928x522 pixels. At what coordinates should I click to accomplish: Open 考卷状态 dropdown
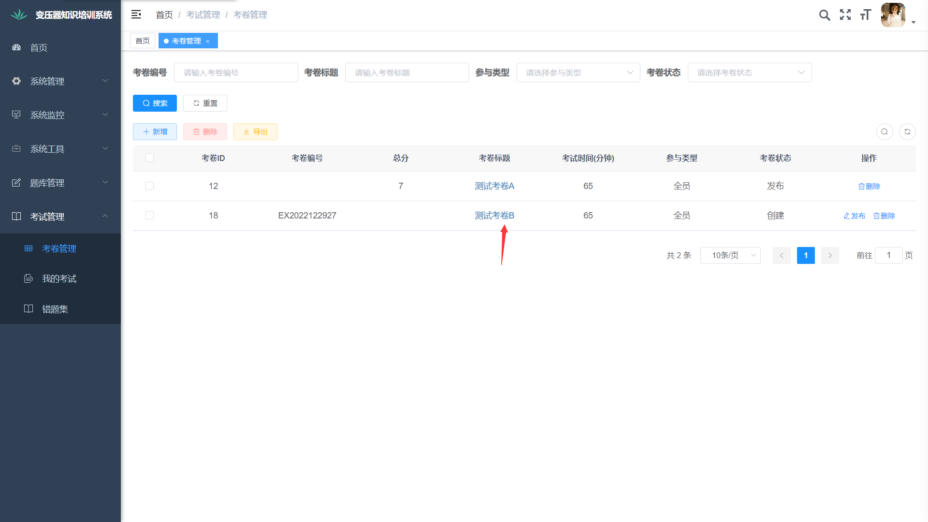[749, 72]
